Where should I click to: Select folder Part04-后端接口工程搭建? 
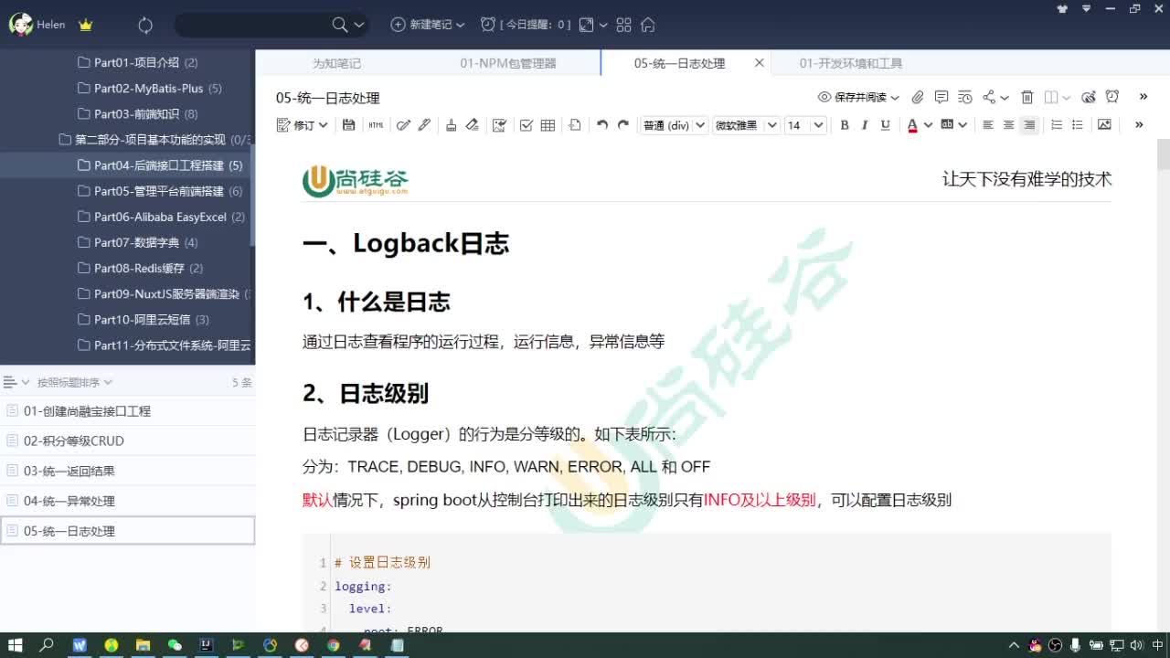(x=126, y=165)
